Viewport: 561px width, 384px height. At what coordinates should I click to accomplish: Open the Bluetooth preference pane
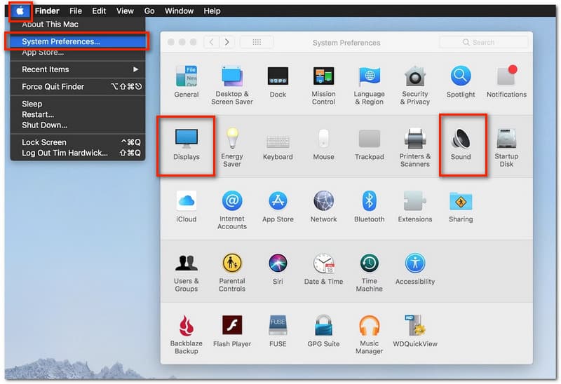(369, 205)
